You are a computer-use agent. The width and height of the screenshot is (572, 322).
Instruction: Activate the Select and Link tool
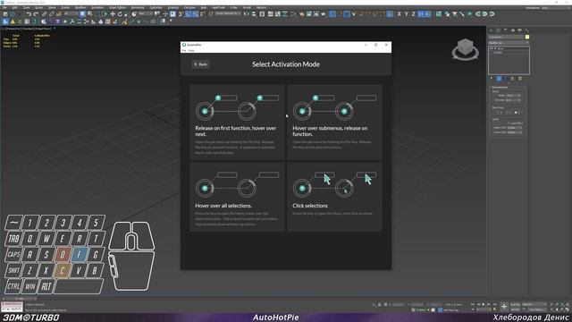pyautogui.click(x=44, y=14)
